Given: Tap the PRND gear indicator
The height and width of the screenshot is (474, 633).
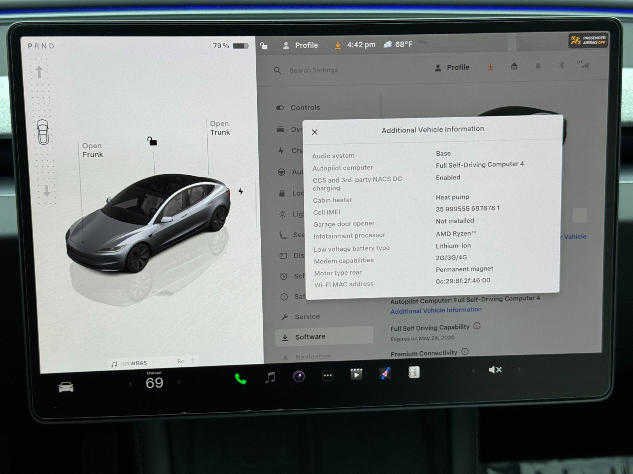Looking at the screenshot, I should coord(41,46).
